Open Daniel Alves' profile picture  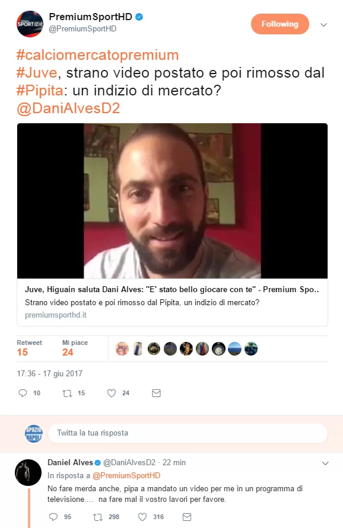(28, 472)
